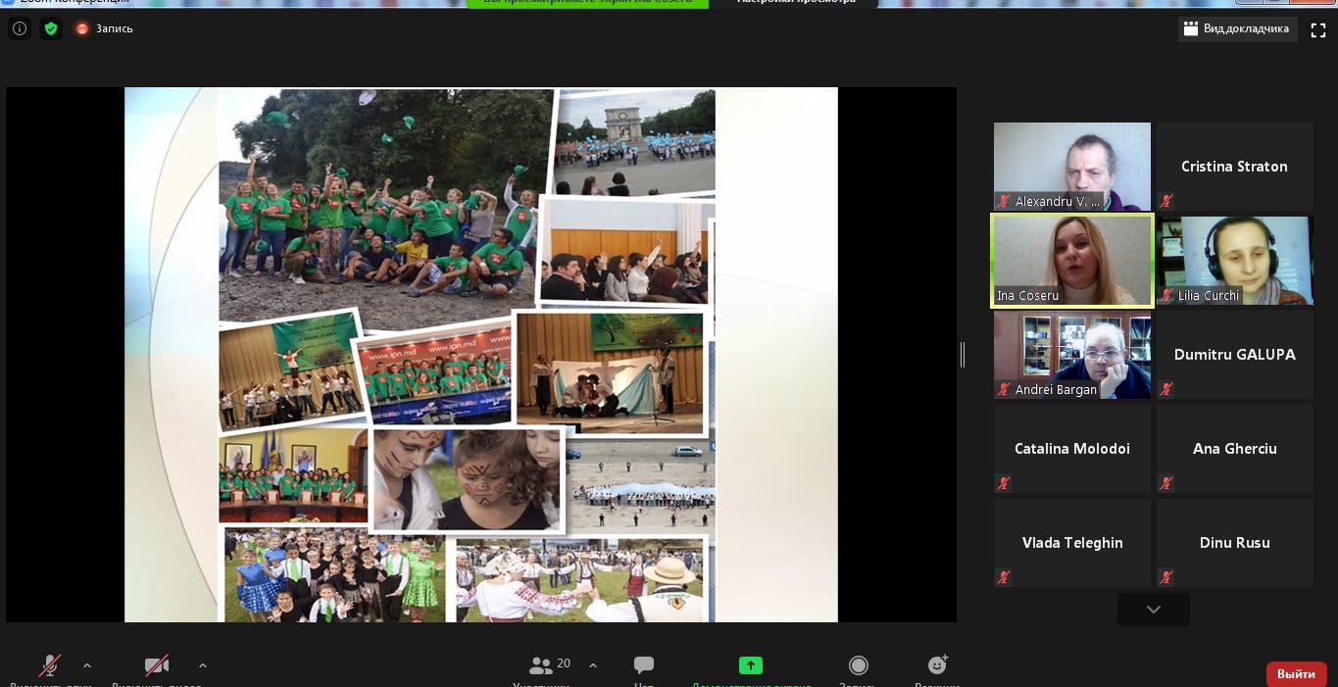This screenshot has height=687, width=1338.
Task: Click the name Dumitru GALUPA
Action: pos(1235,355)
